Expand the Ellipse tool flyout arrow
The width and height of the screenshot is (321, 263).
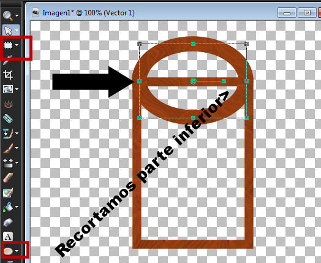click(17, 251)
